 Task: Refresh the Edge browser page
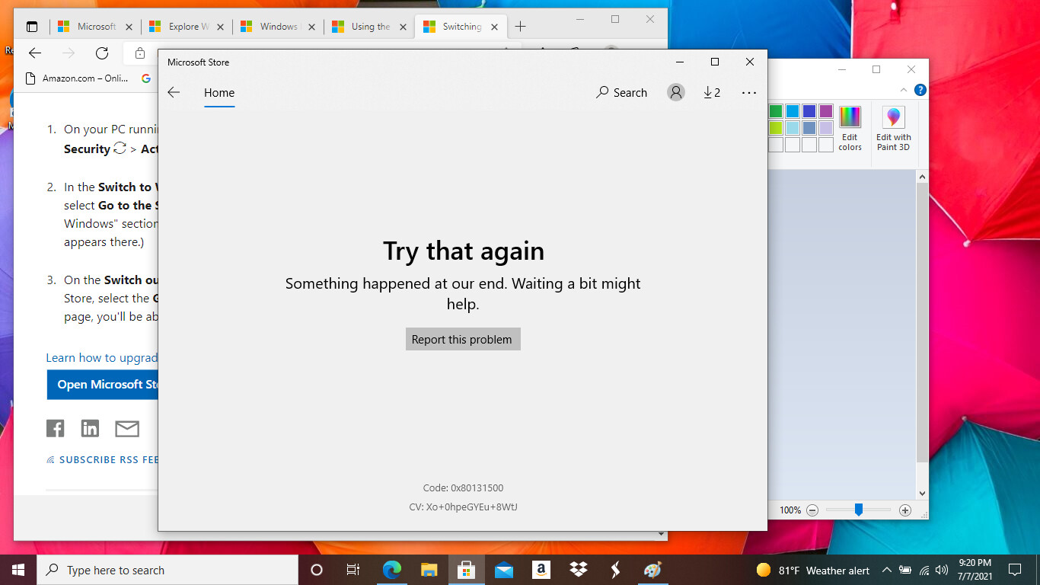coord(102,53)
